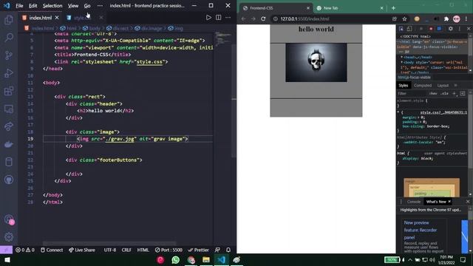Switch to the New Tab browser tab
The height and width of the screenshot is (266, 473).
[349, 8]
